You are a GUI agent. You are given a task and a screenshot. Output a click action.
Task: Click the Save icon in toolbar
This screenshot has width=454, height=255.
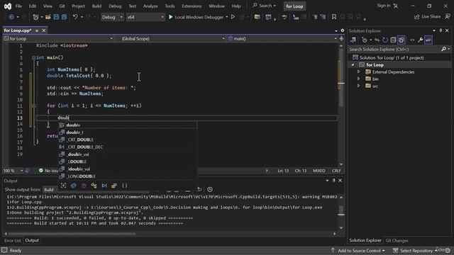tap(56, 17)
